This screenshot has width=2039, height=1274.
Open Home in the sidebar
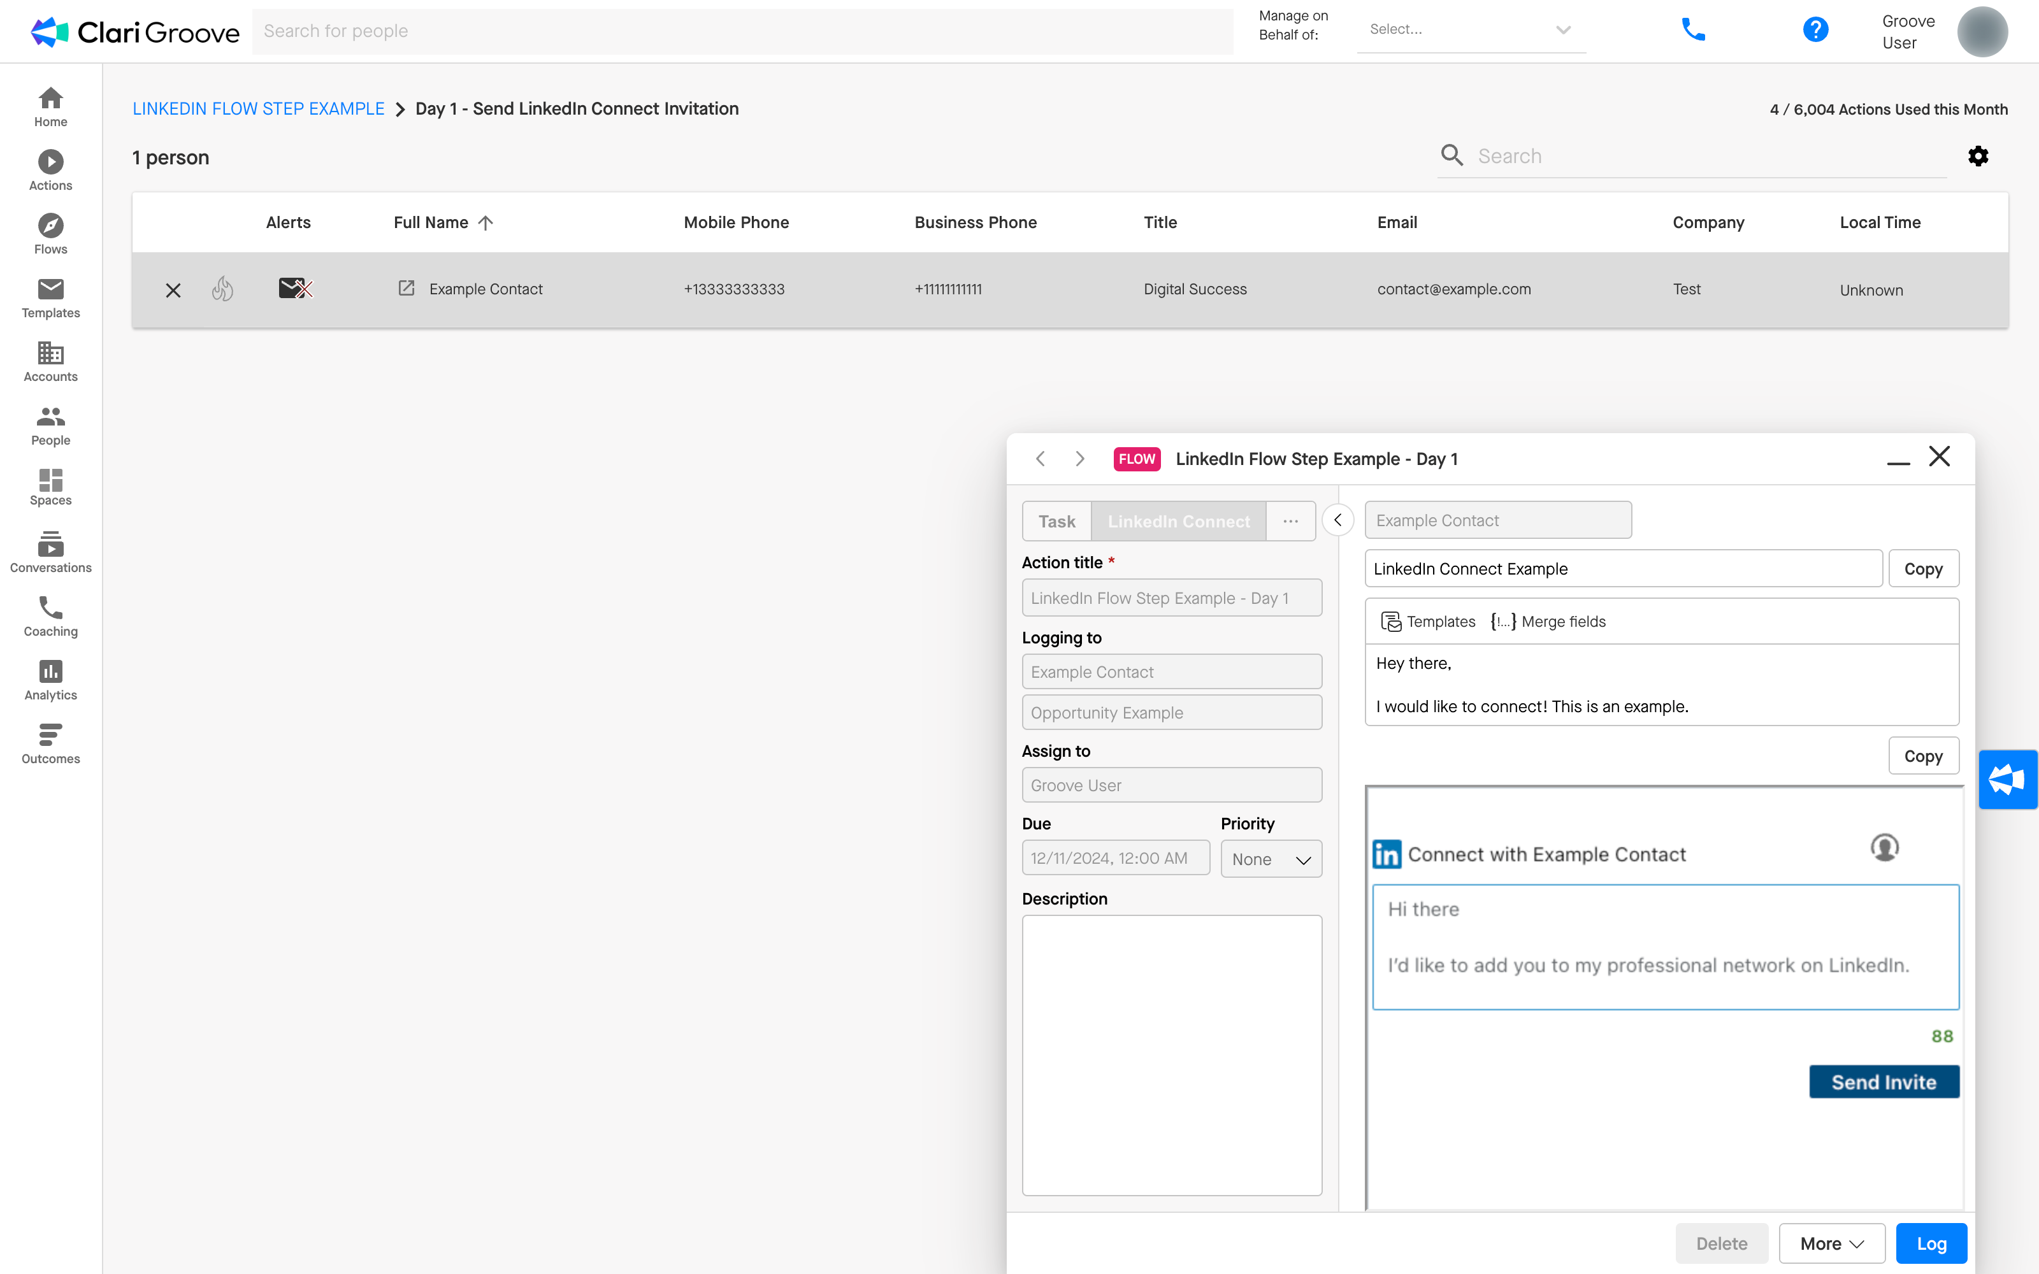click(50, 107)
